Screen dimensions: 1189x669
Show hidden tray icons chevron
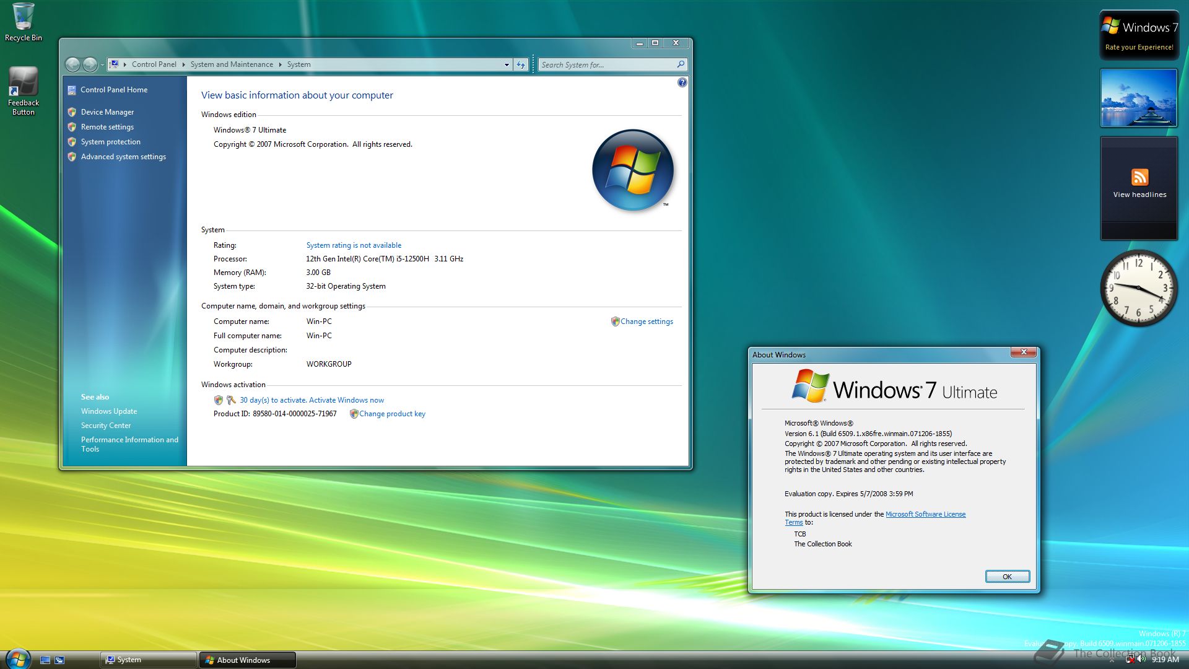click(x=1112, y=660)
